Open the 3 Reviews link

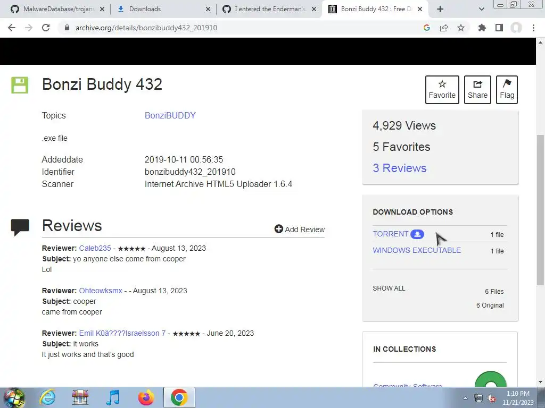click(x=399, y=168)
